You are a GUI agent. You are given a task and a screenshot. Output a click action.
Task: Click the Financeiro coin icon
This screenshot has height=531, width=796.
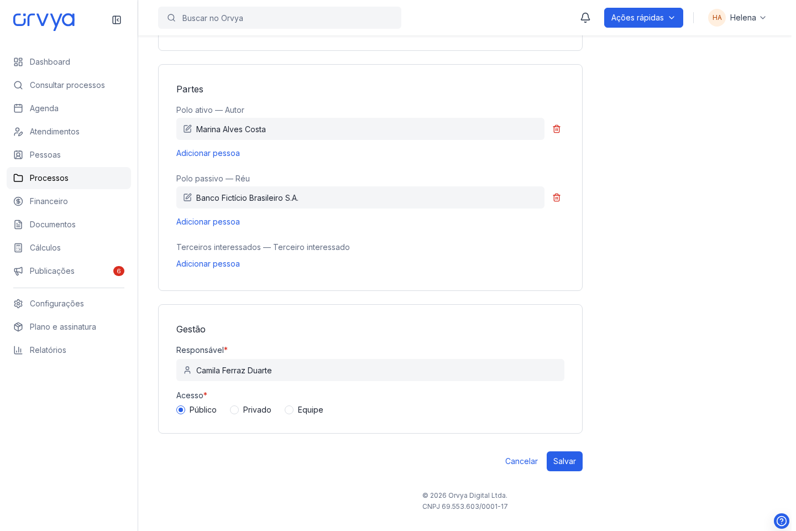coord(18,201)
